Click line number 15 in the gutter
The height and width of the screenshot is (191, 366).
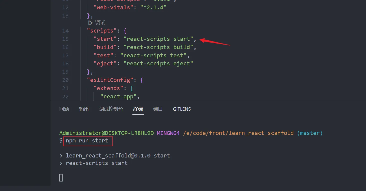click(65, 39)
